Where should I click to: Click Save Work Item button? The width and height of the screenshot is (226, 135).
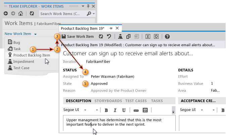pos(78,36)
